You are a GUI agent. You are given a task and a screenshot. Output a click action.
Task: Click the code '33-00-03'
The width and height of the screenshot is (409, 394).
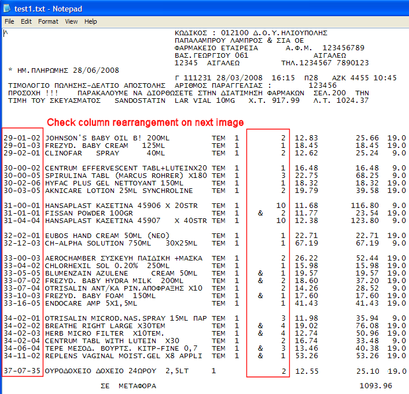tap(22, 258)
